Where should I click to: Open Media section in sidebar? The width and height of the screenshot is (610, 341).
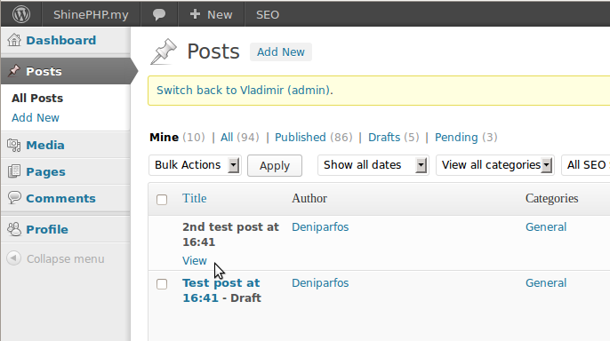[x=45, y=146]
